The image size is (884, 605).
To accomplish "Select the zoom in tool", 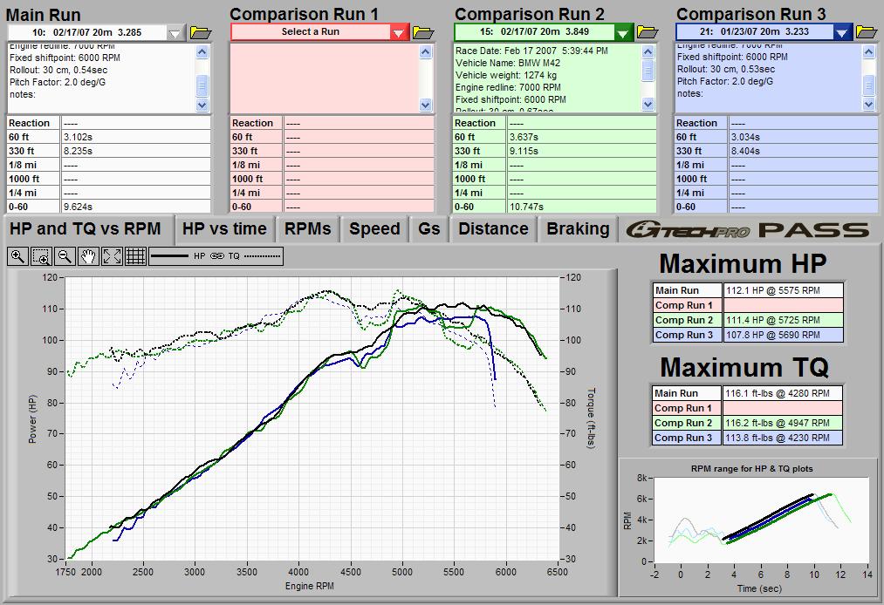I will point(17,256).
